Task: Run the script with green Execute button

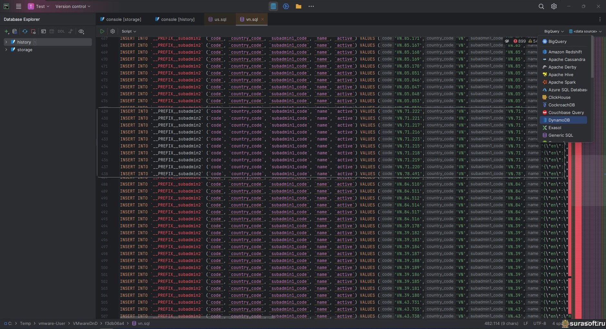Action: pos(102,32)
